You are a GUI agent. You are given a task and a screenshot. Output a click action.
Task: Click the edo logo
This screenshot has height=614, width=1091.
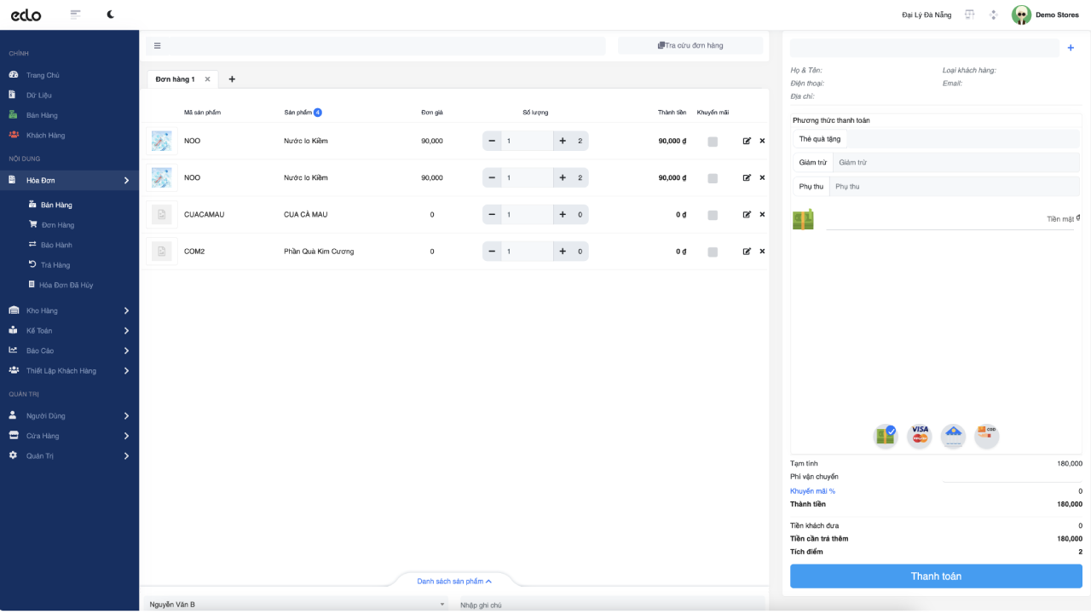coord(26,14)
